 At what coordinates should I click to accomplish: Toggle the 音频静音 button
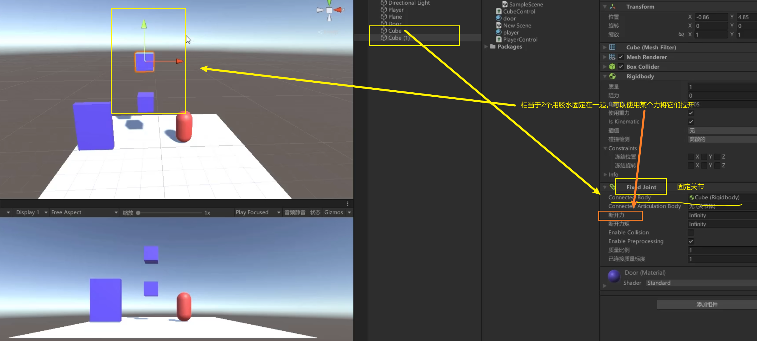(295, 212)
